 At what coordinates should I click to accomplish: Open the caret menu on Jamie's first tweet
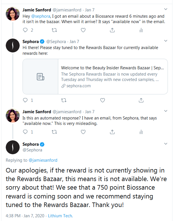coord(166,9)
